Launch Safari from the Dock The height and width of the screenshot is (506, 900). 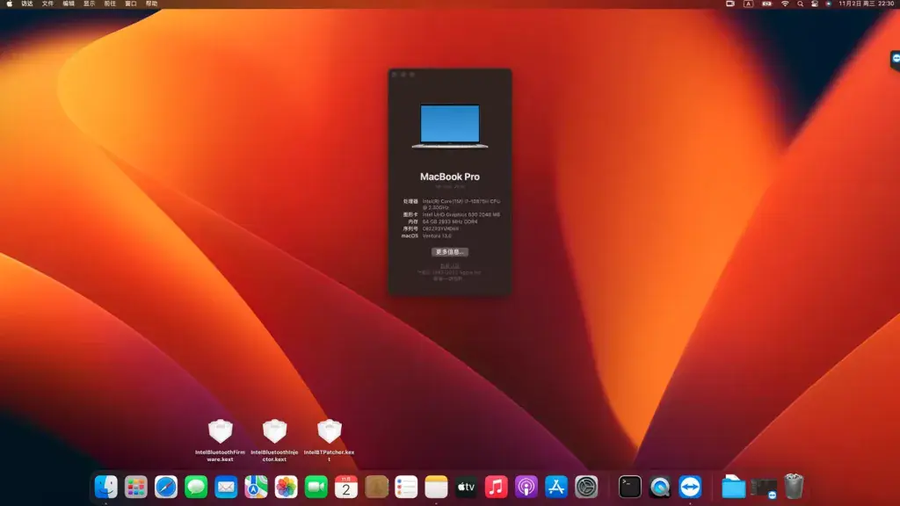pos(166,487)
